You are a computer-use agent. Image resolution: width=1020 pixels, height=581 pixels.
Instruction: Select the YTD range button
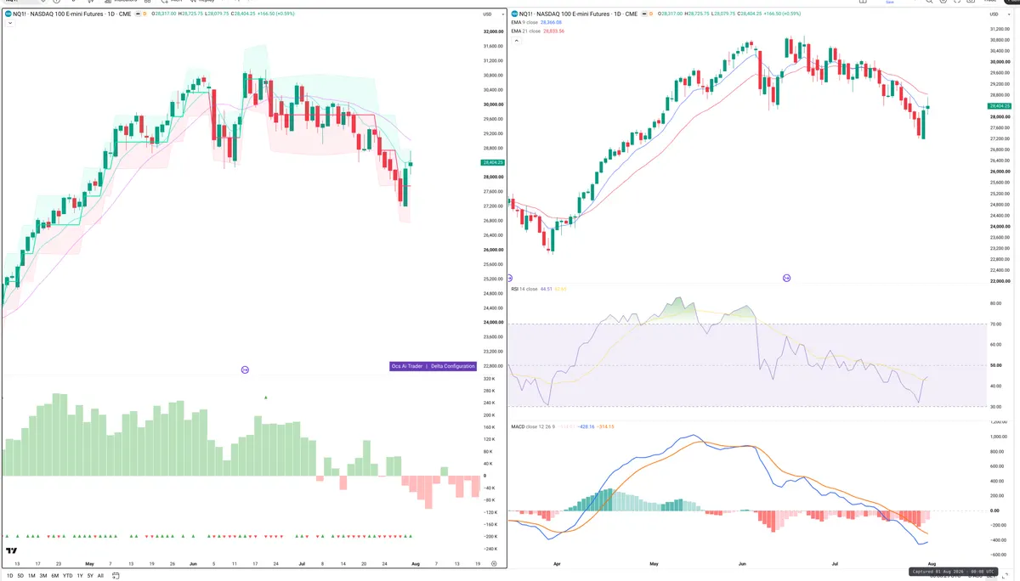(67, 575)
